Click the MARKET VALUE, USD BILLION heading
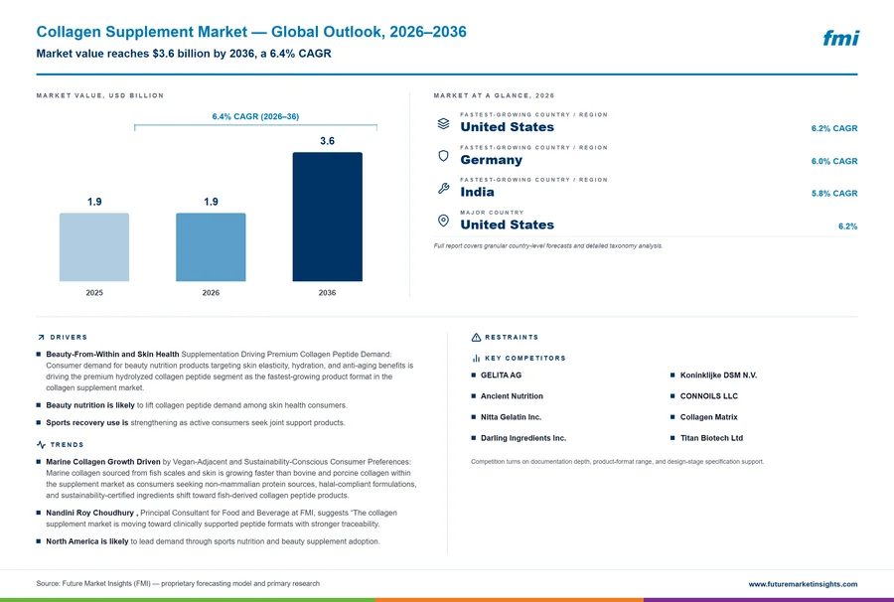This screenshot has height=602, width=894. point(99,95)
